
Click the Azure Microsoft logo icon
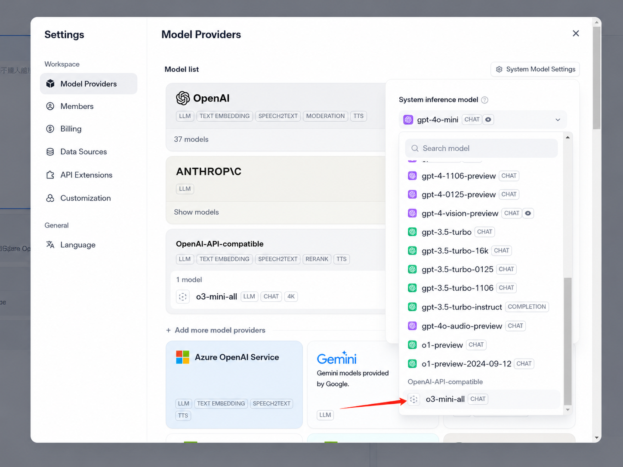[182, 357]
